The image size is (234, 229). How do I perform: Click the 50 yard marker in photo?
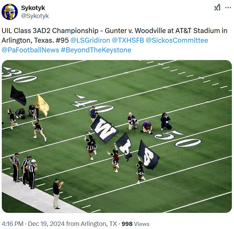pos(178,139)
